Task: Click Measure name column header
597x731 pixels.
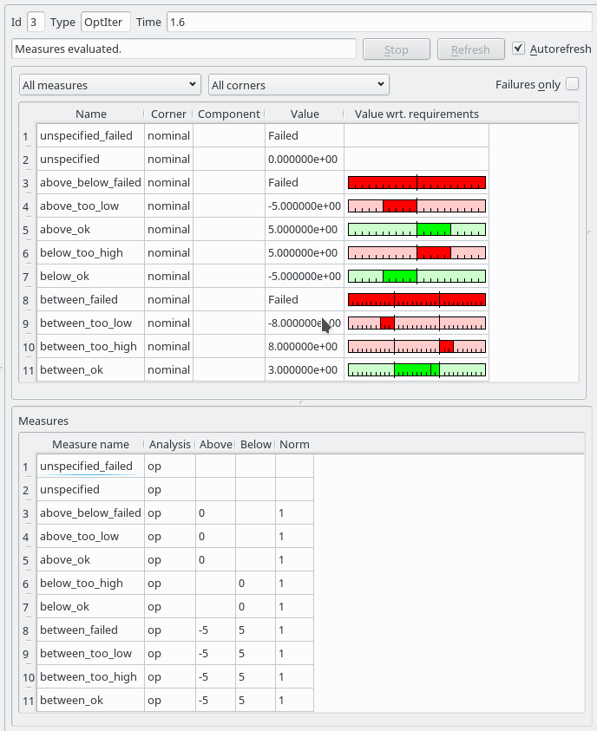Action: tap(90, 444)
